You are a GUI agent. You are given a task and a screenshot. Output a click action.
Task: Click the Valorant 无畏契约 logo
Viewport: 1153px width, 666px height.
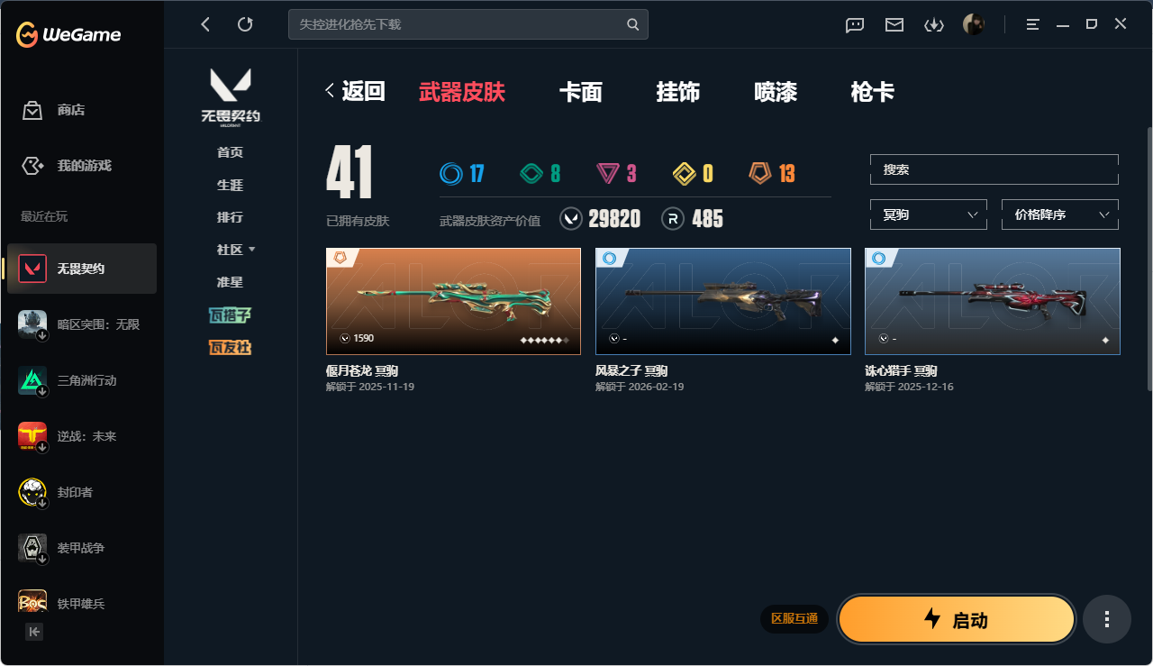click(231, 96)
